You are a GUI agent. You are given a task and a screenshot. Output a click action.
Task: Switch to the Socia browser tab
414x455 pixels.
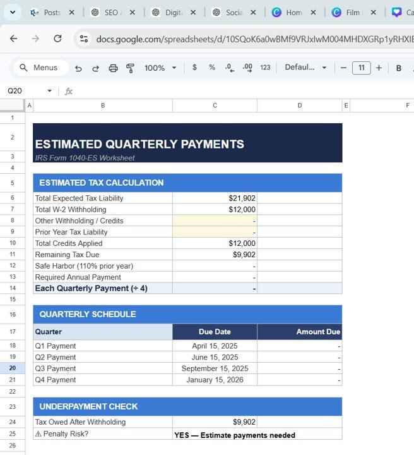pyautogui.click(x=228, y=13)
